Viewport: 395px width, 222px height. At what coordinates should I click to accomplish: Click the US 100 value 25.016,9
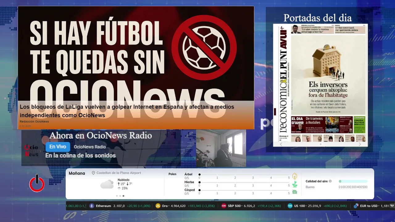tap(314, 206)
